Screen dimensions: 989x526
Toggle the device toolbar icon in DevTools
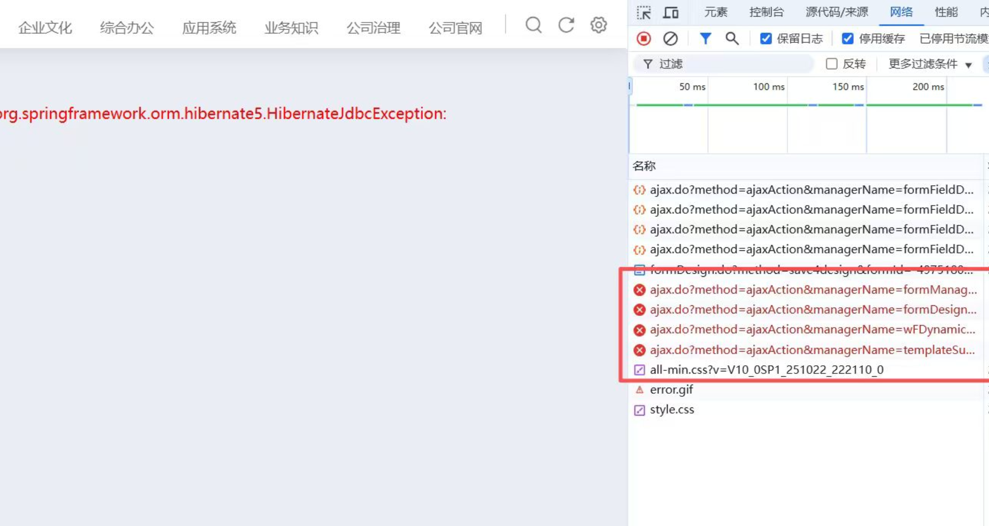coord(671,12)
